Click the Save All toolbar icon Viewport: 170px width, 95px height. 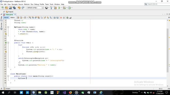(x=14, y=8)
